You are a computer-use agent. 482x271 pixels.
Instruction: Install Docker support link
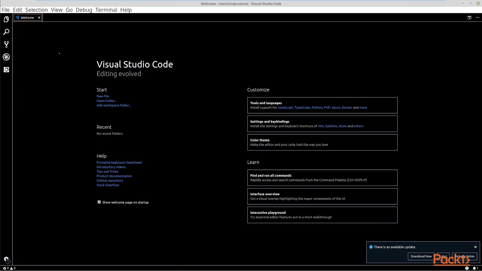pos(347,108)
